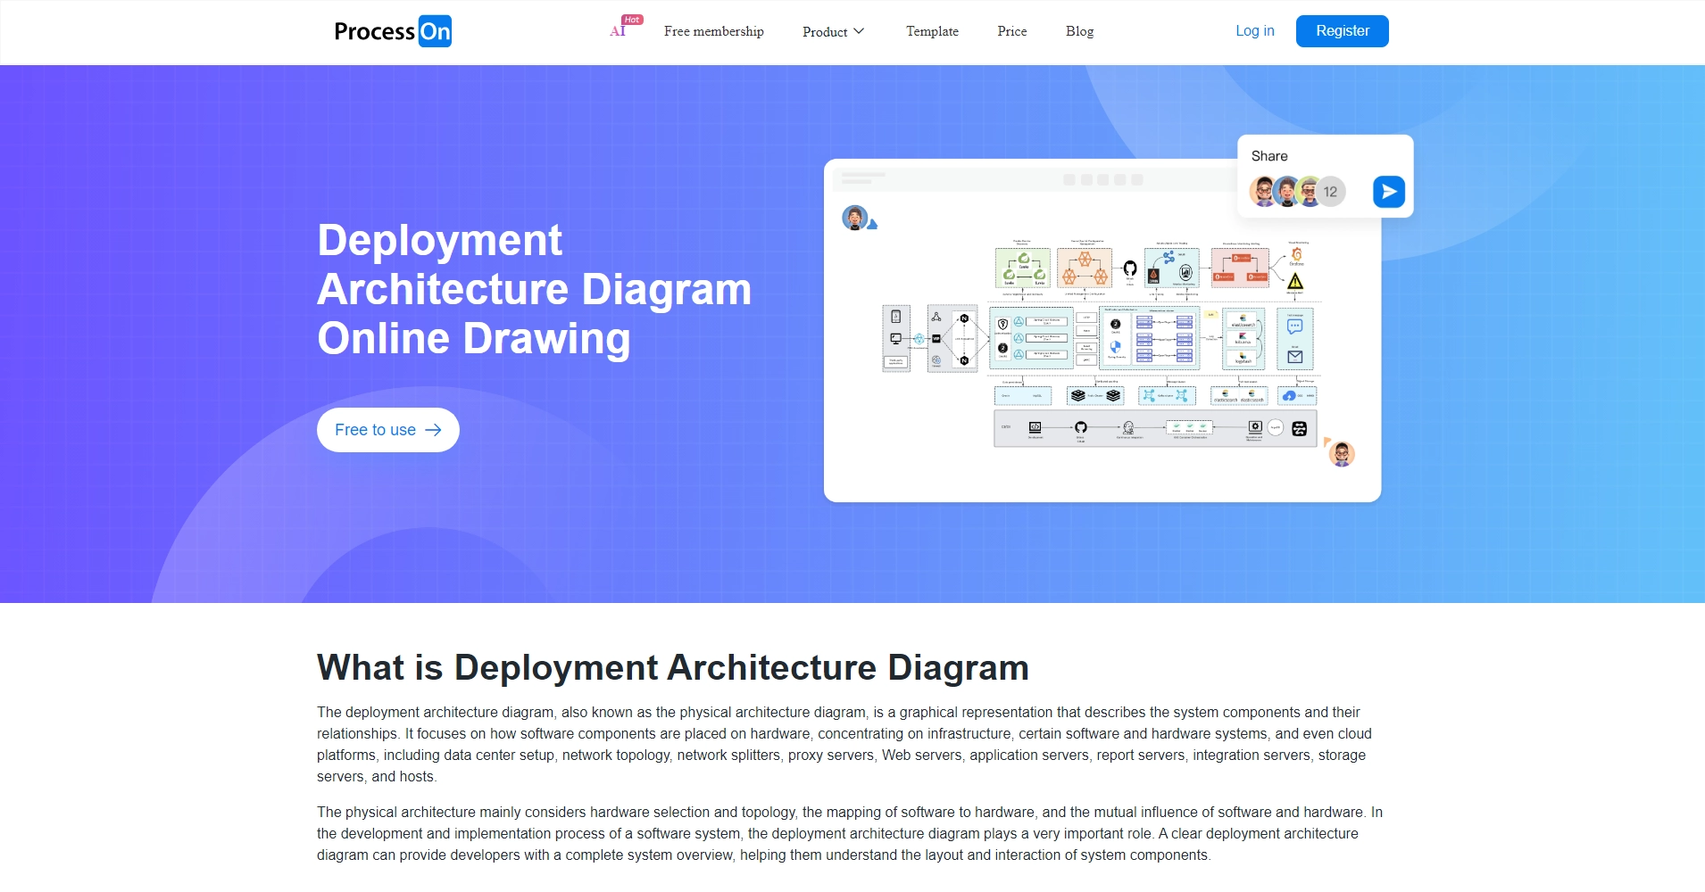Screen dimensions: 1705x892
Task: Open the Free membership page
Action: pos(714,31)
